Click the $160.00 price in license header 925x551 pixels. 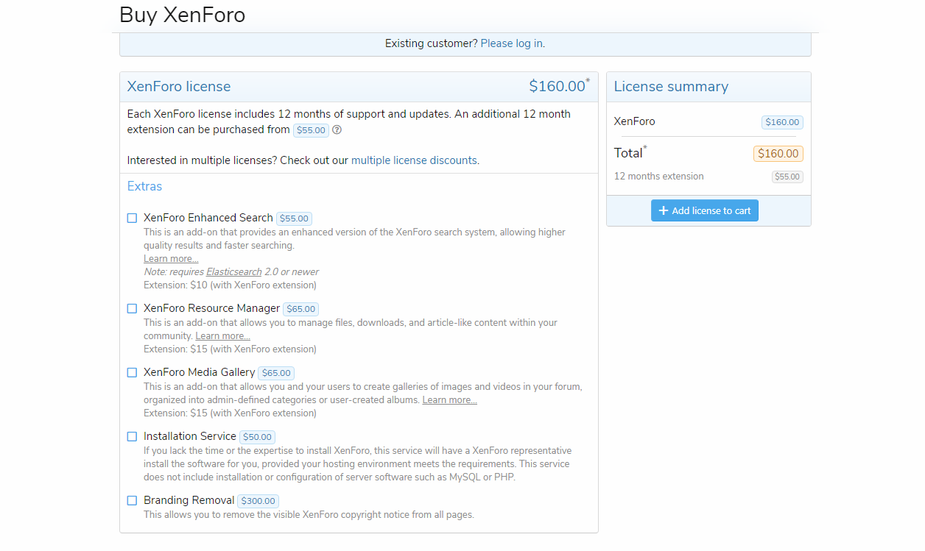pos(559,86)
